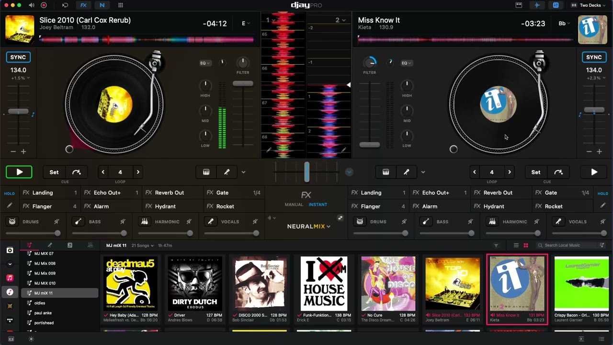The height and width of the screenshot is (345, 613).
Task: Click the right deck Set cue button
Action: coord(536,172)
